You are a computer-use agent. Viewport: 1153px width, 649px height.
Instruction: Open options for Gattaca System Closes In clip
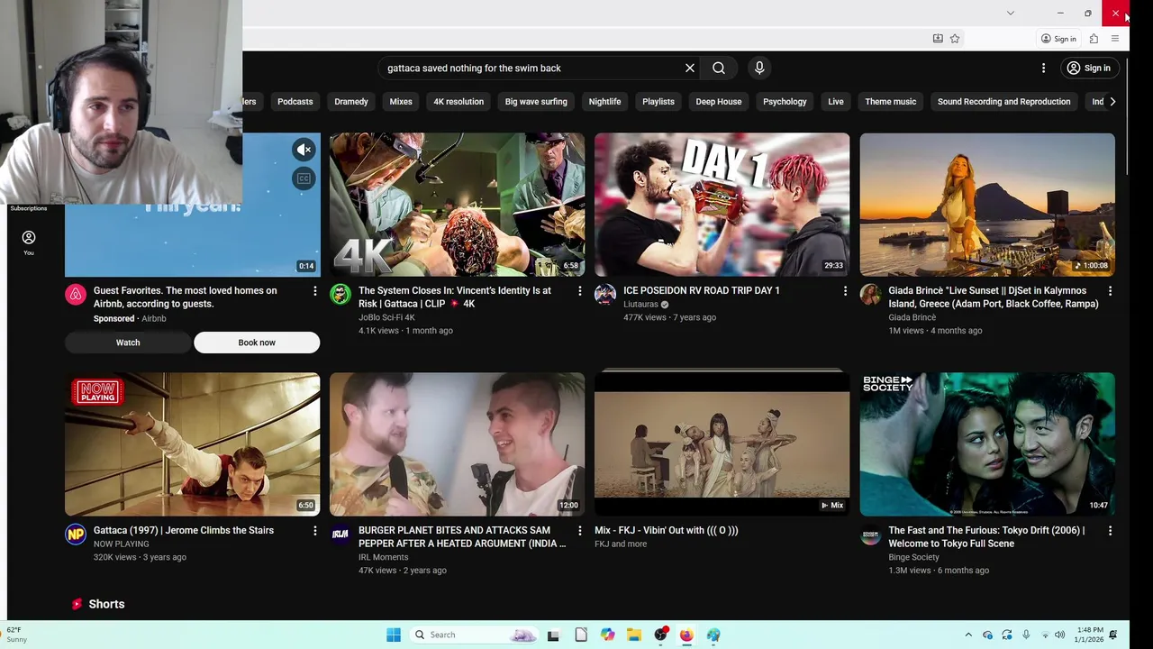click(x=579, y=291)
